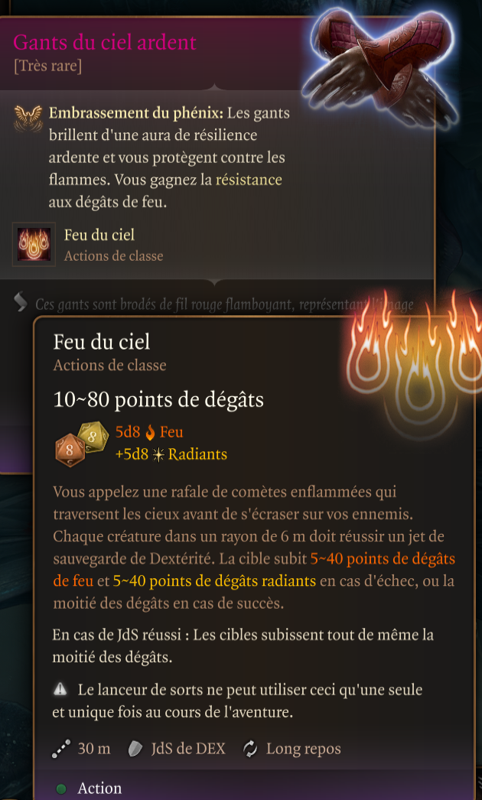Click the fire damage flame symbol
This screenshot has width=482, height=800.
tap(150, 433)
